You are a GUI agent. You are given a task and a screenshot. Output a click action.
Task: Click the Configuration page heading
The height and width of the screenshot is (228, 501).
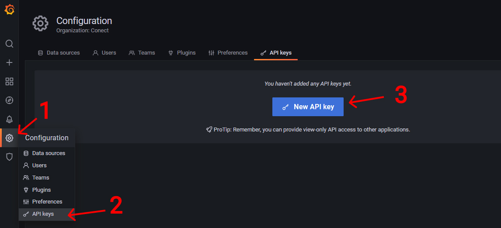pos(84,21)
